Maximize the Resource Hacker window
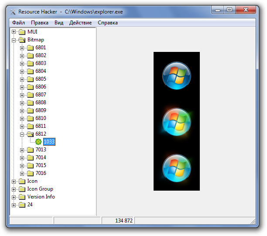267x236 pixels. 229,10
